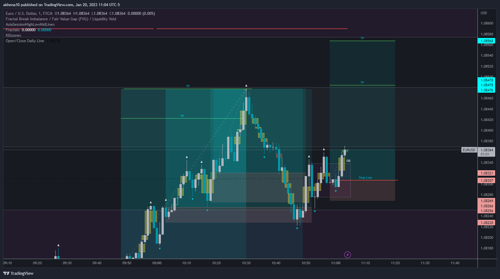Click the purple lightning bolt event icon
Image resolution: width=500 pixels, height=279 pixels.
pos(347,255)
